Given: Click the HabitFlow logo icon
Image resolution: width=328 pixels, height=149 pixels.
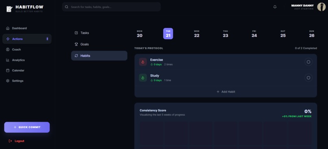Looking at the screenshot, I should point(9,9).
